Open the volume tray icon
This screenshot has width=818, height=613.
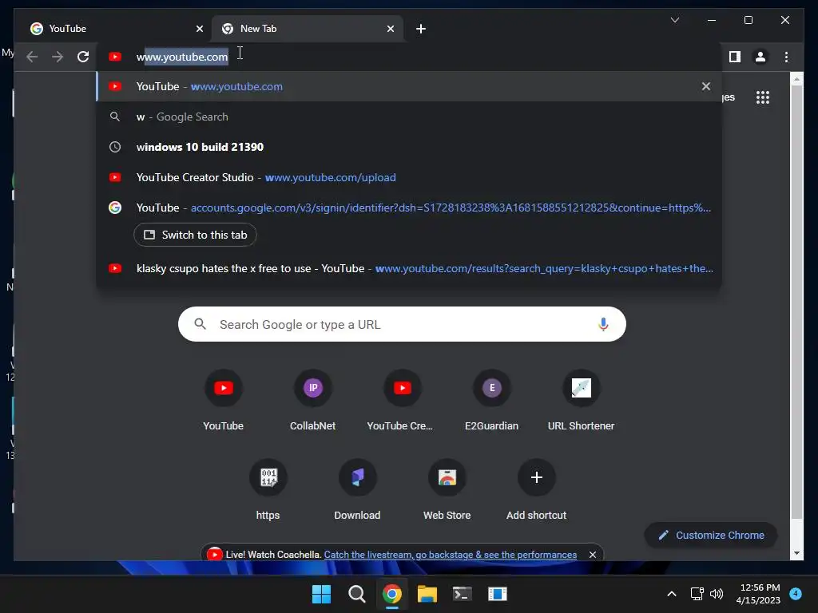pyautogui.click(x=717, y=594)
